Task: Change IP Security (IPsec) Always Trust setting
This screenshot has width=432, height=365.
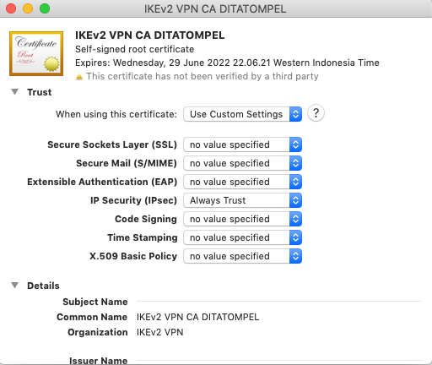Action: click(242, 200)
